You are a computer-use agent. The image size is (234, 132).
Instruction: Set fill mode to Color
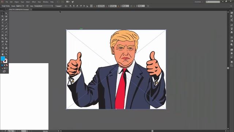coord(2,65)
